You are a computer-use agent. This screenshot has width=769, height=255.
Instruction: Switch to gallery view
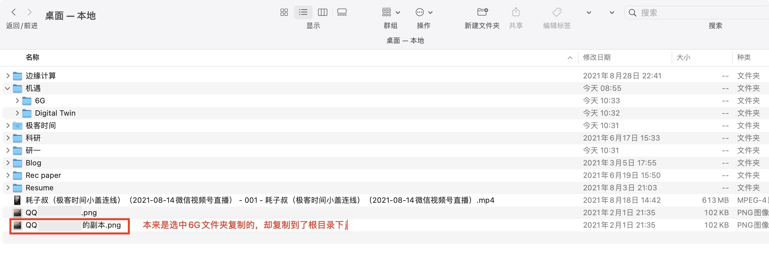342,12
